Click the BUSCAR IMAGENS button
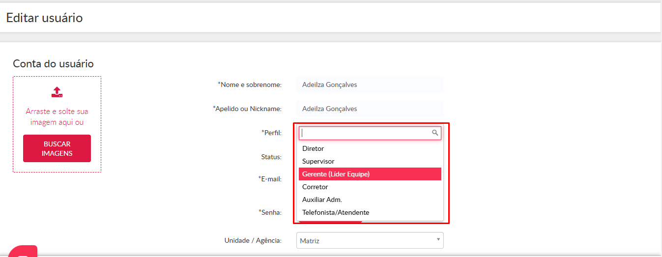The image size is (662, 257). tap(57, 148)
